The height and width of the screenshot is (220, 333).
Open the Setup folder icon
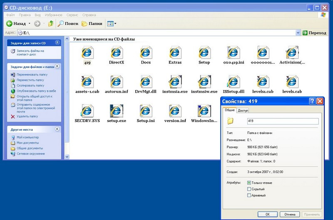tap(204, 53)
